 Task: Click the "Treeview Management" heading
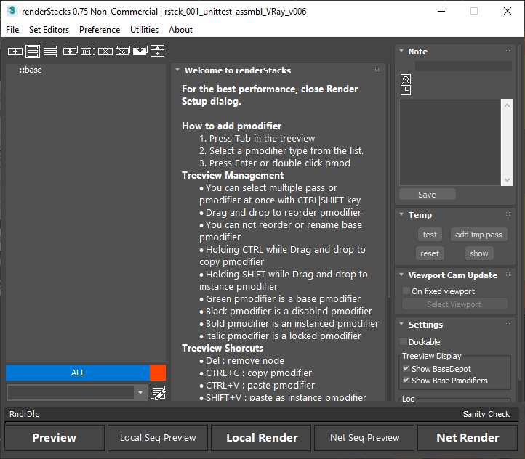233,176
